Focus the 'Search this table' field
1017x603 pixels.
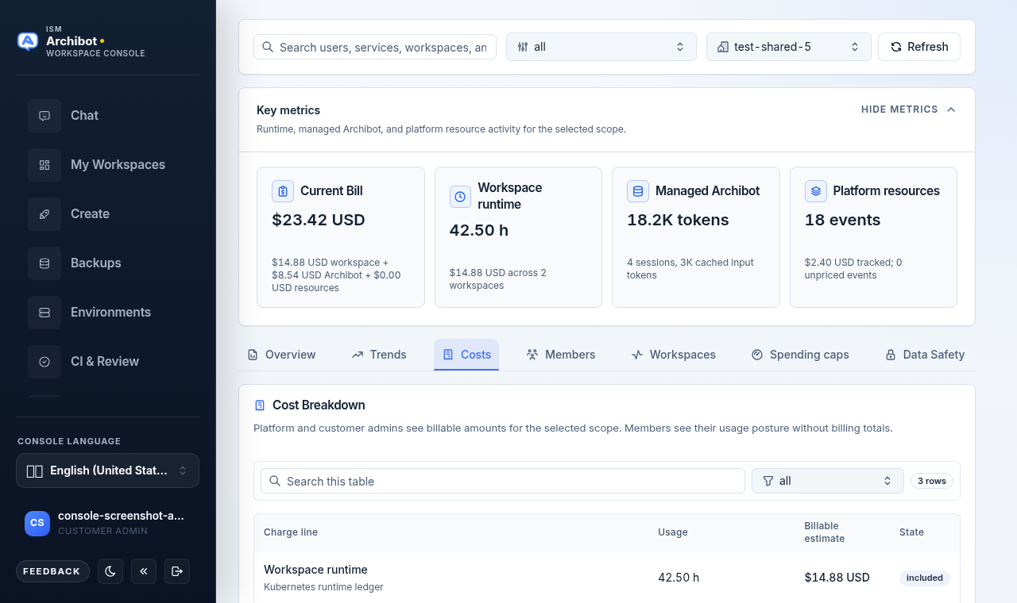pos(503,481)
